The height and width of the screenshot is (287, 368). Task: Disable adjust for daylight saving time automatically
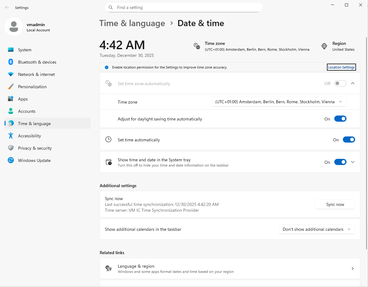click(x=340, y=119)
